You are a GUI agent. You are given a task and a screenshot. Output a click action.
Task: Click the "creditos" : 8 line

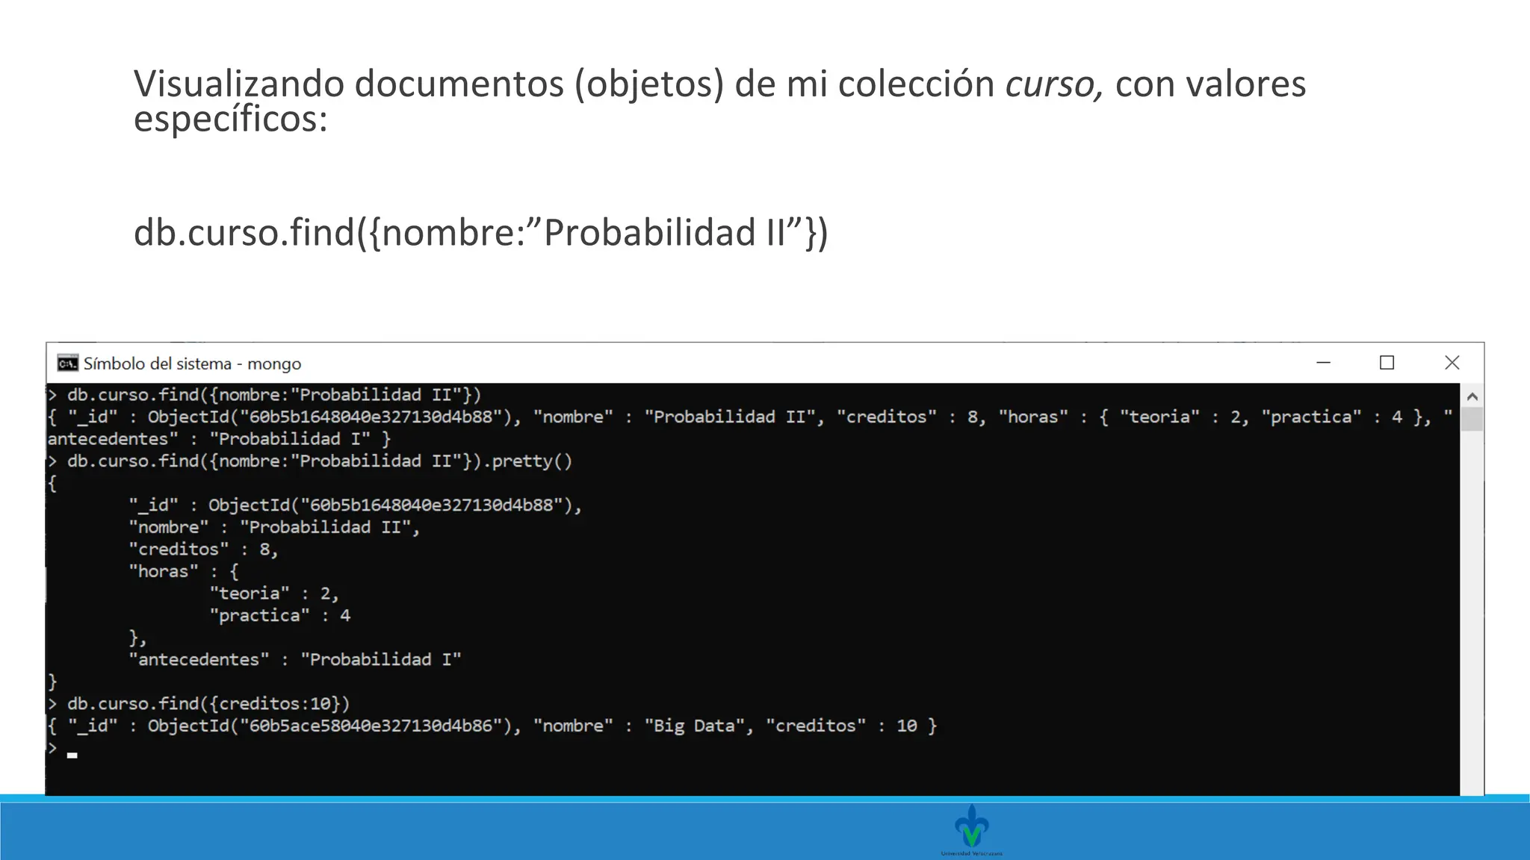pyautogui.click(x=203, y=549)
